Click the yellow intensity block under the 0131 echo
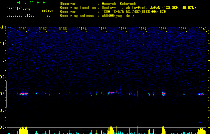The width and height of the screenshot is (210, 134). 23,130
